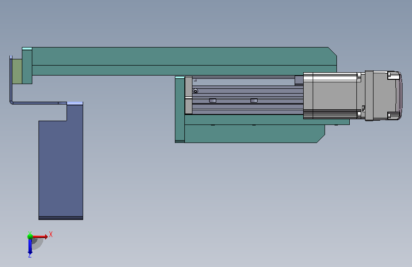This screenshot has height=267, width=412.
Task: Click the red X axis arrow on the triad
Action: pos(40,237)
